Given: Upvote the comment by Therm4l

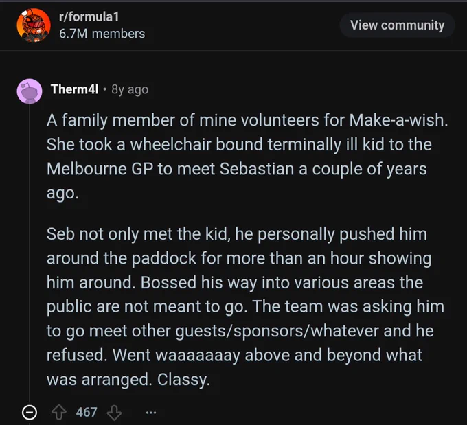Looking at the screenshot, I should 59,413.
